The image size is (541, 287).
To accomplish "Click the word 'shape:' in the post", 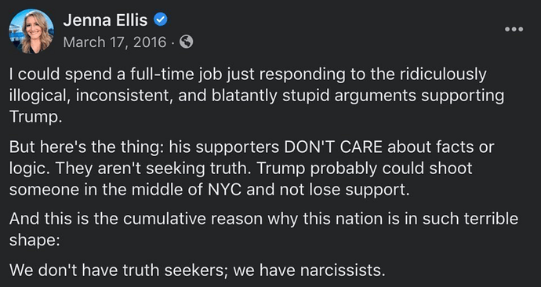I will tap(34, 241).
